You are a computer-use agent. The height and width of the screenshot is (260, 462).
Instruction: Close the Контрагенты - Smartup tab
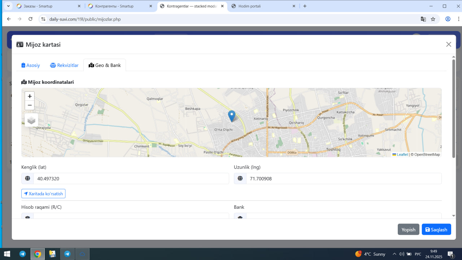click(151, 6)
